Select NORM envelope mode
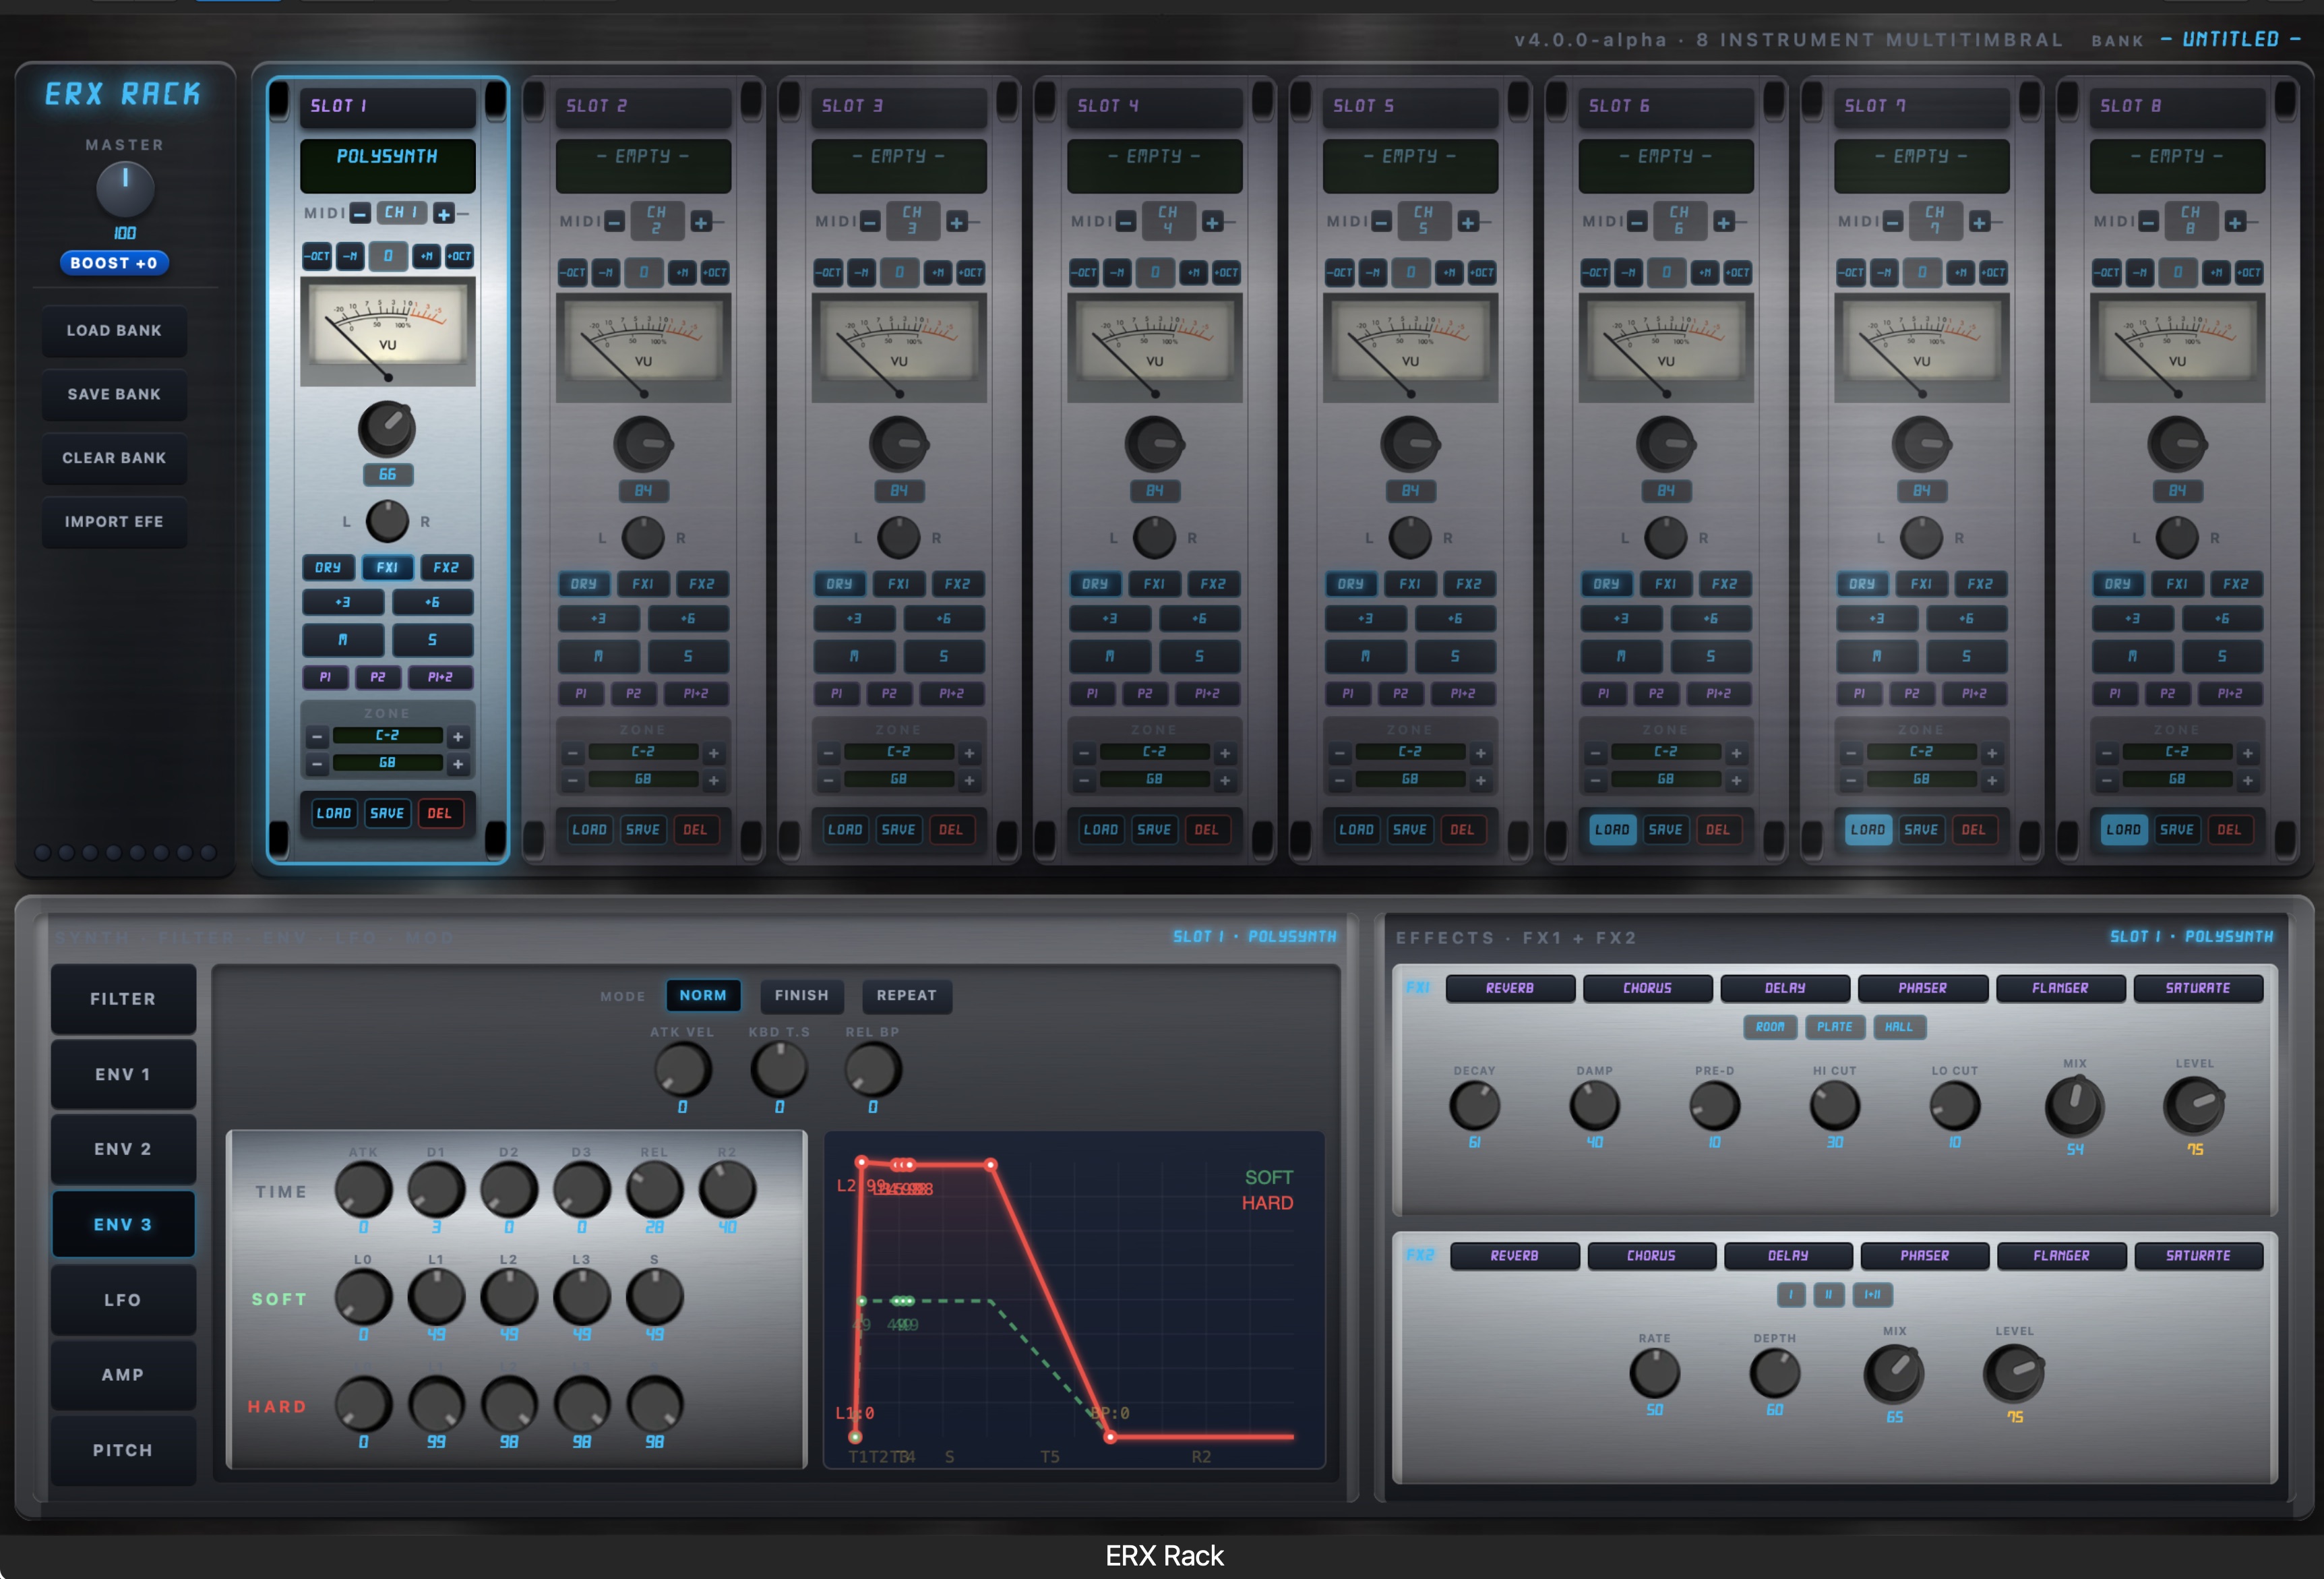 tap(703, 995)
